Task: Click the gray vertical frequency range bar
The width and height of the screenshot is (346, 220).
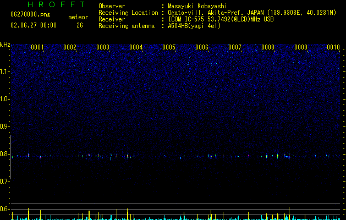Action: pyautogui.click(x=11, y=157)
